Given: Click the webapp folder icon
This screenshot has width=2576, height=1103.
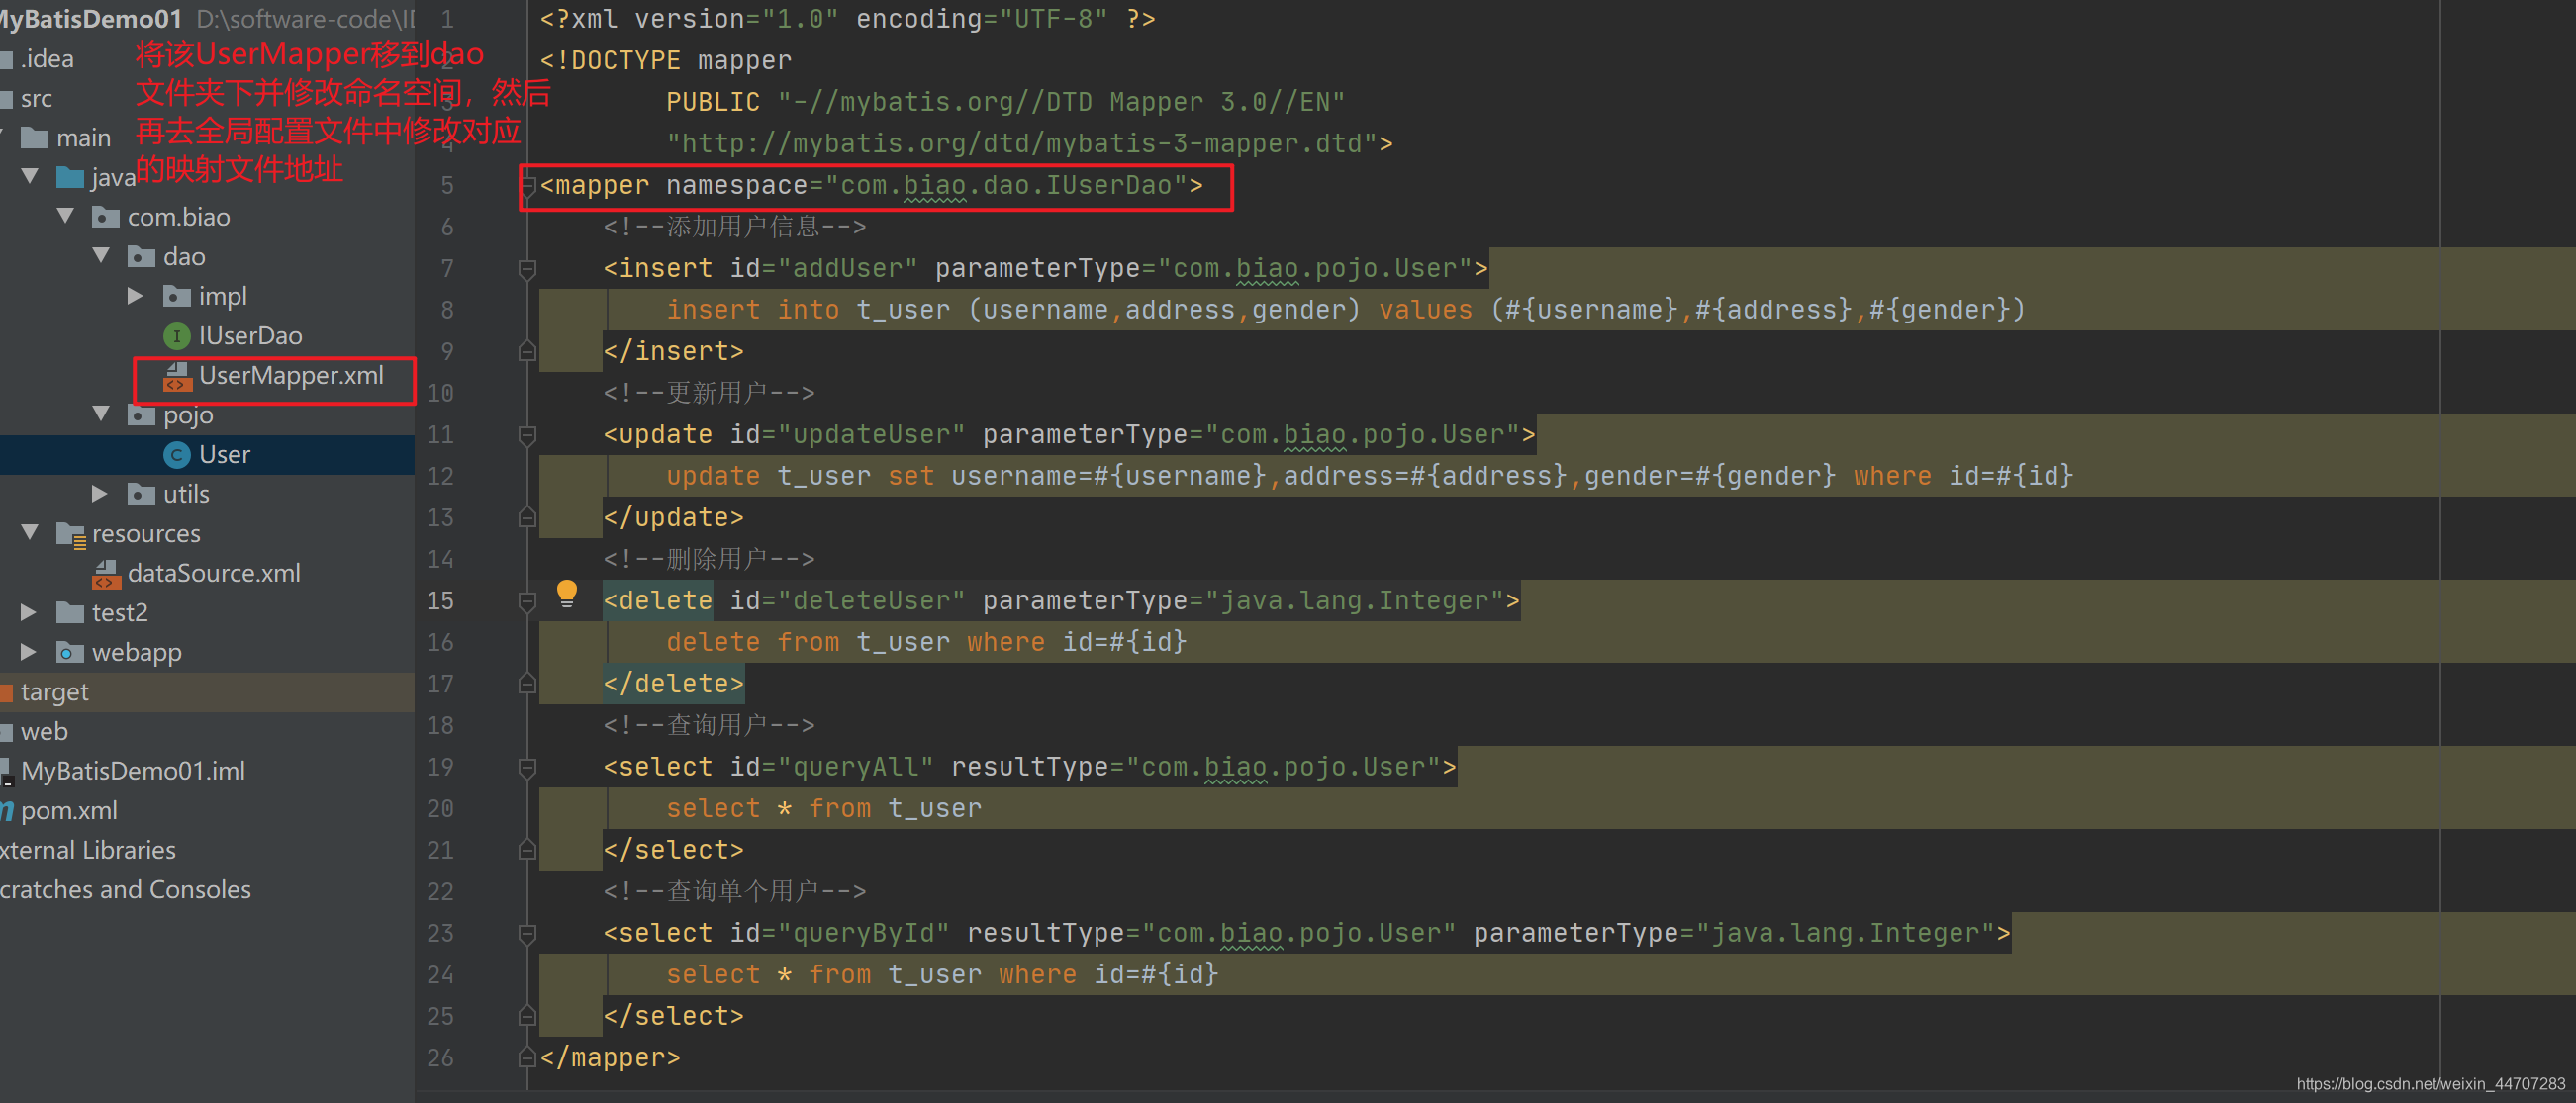Looking at the screenshot, I should [70, 653].
